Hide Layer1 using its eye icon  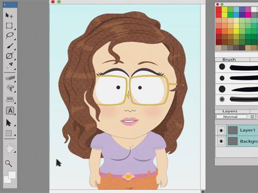pos(221,130)
